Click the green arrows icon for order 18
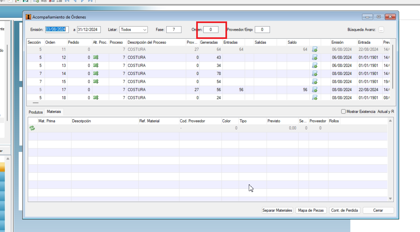This screenshot has height=232, width=420. click(x=95, y=97)
